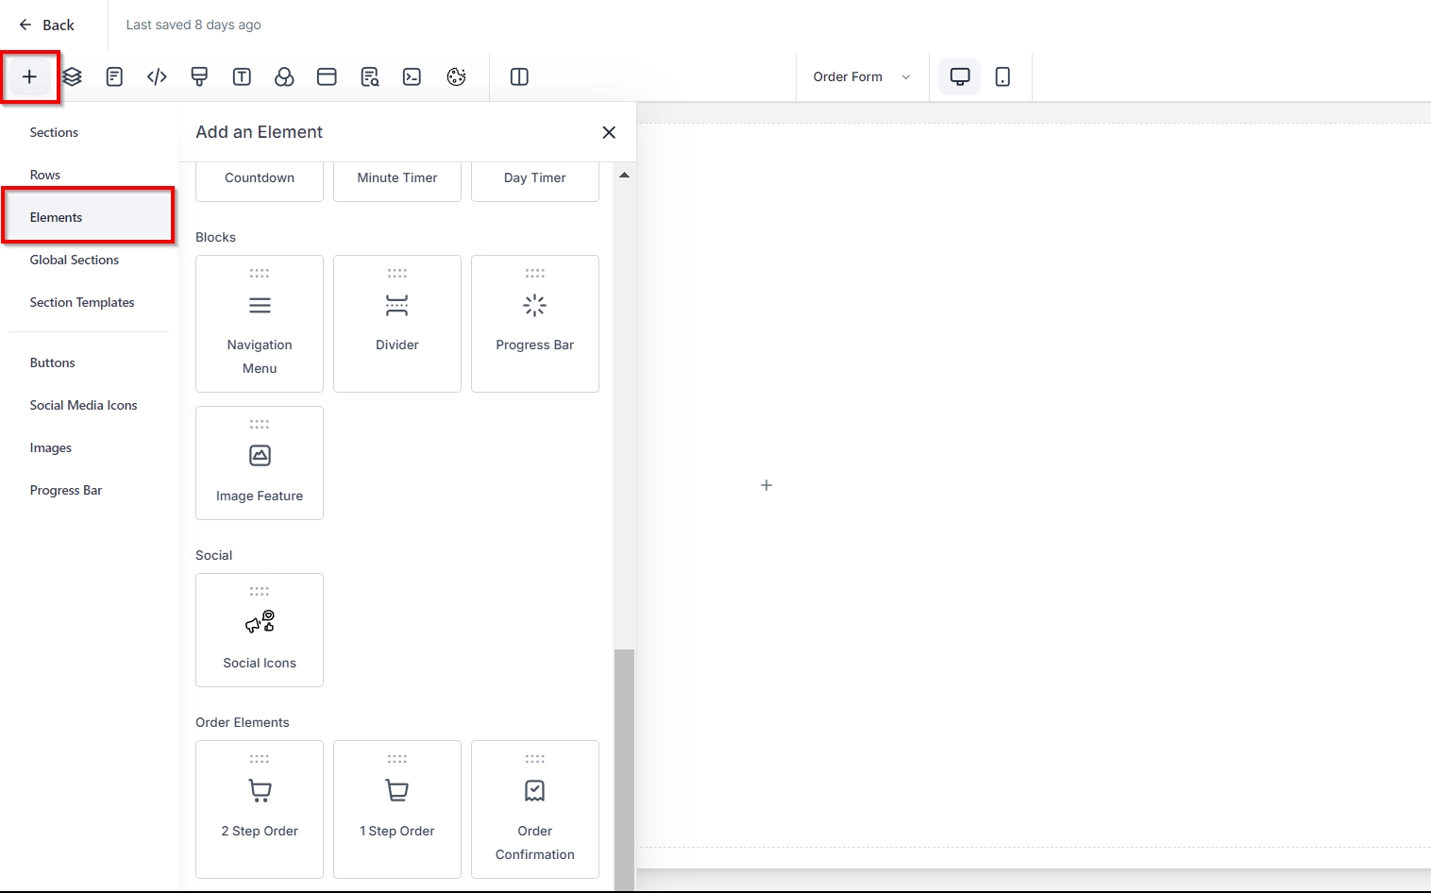Screen dimensions: 1431x893
Task: Choose the Divider block element
Action: 397,323
